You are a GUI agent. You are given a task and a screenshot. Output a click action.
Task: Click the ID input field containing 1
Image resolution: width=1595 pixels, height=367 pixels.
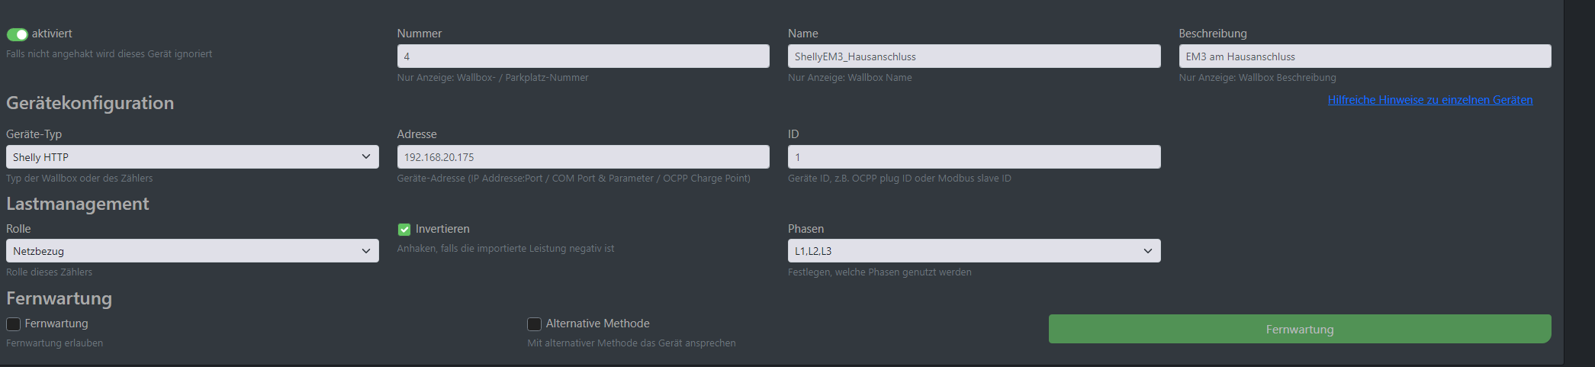974,157
